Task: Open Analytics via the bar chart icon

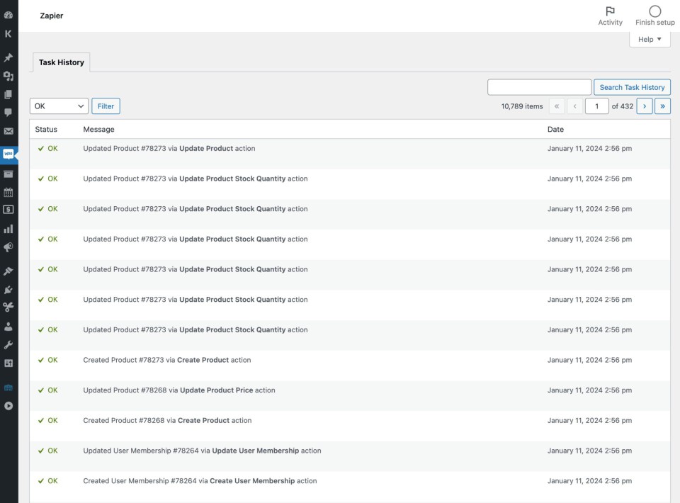Action: pyautogui.click(x=8, y=229)
